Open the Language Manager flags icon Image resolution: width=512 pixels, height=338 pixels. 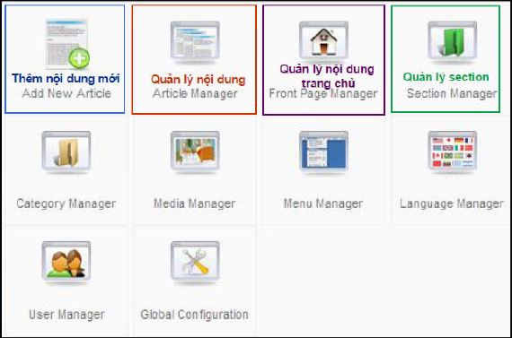[452, 152]
